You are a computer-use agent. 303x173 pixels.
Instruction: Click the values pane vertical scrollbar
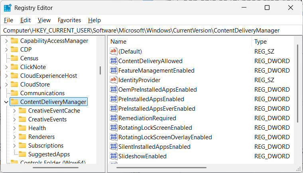coord(297,83)
